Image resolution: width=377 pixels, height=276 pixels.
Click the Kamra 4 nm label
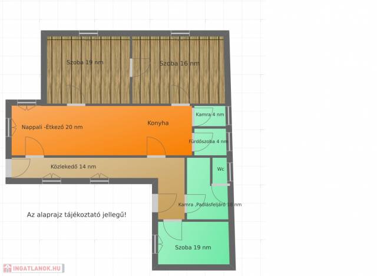coord(210,114)
